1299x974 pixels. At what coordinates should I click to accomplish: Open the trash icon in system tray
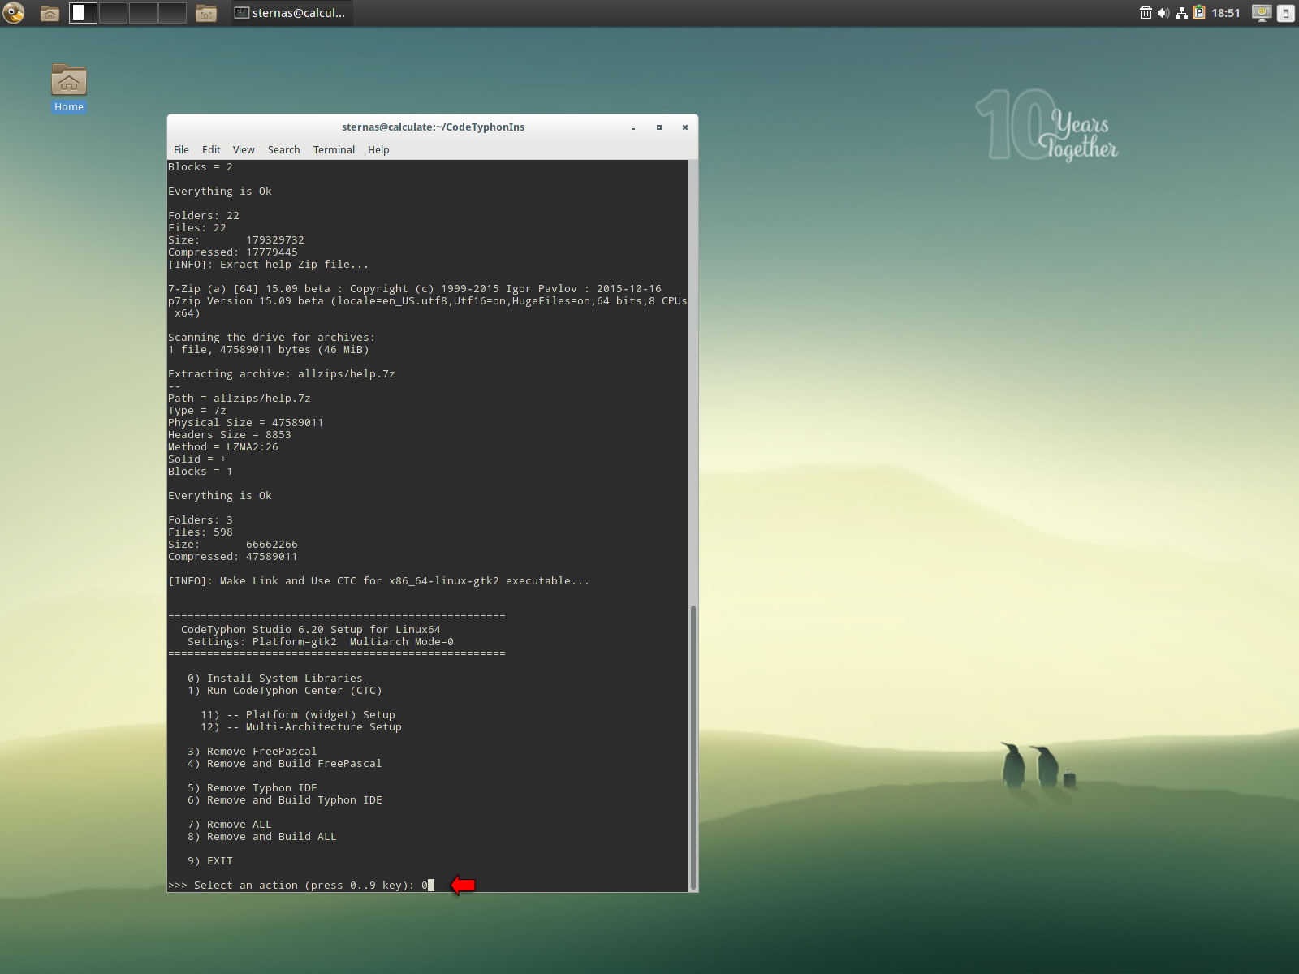click(x=1146, y=13)
